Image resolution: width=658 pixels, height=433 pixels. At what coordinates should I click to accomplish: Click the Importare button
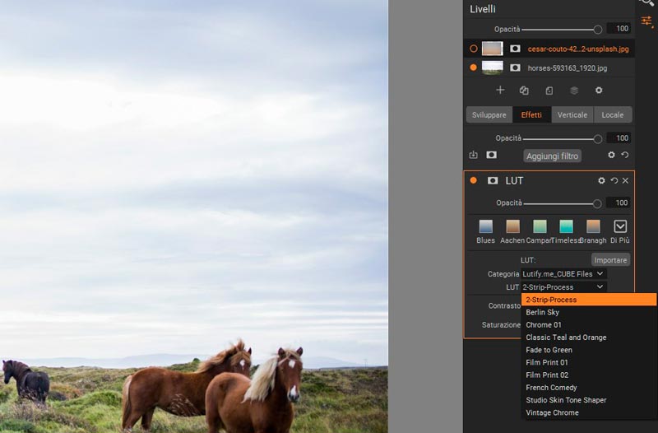[610, 260]
